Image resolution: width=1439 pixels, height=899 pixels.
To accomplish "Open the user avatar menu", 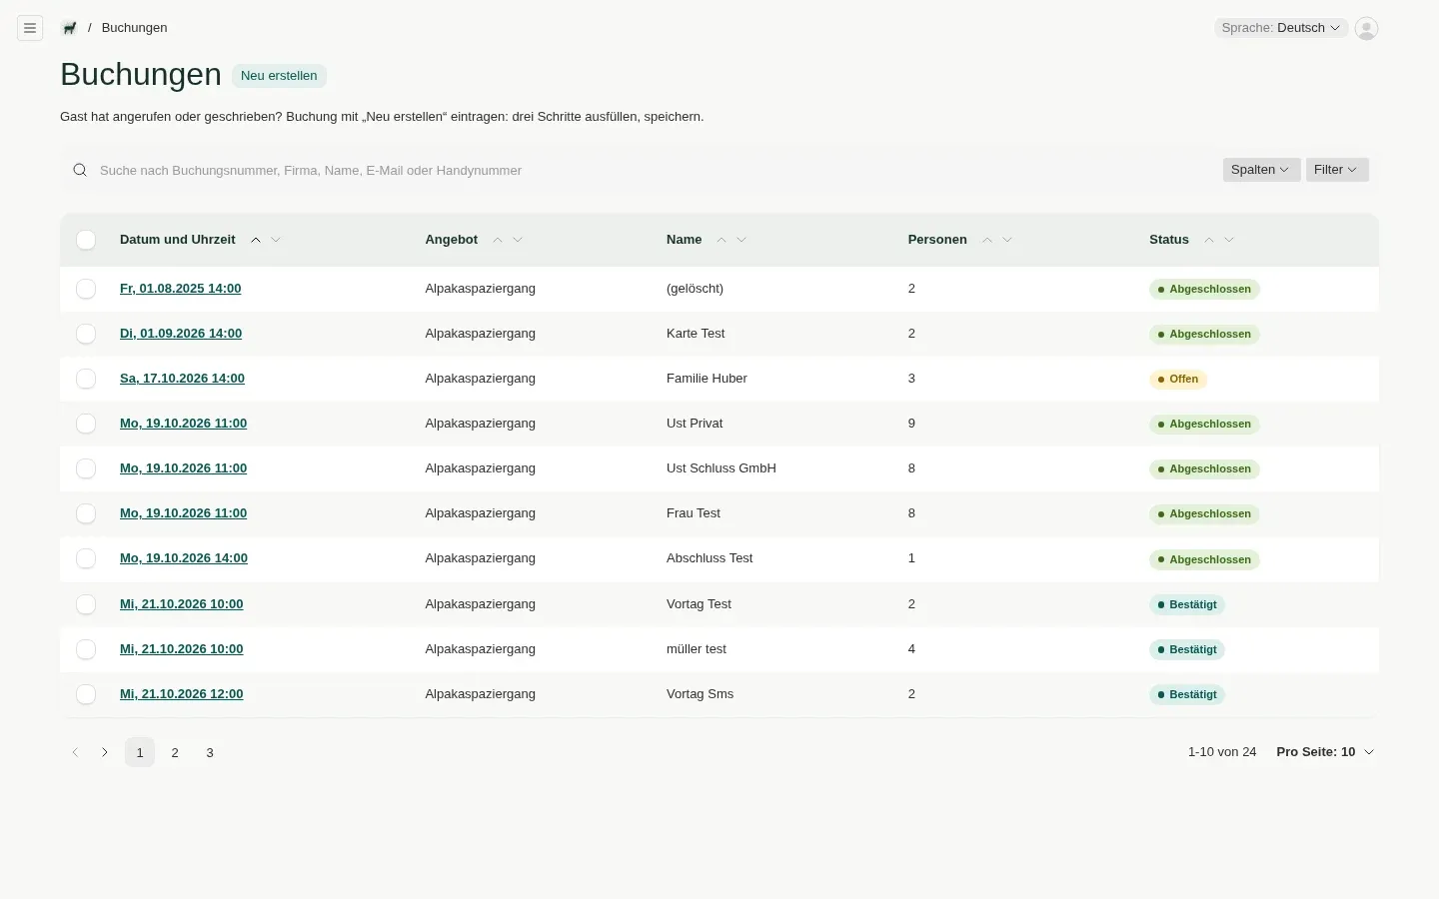I will coord(1366,28).
